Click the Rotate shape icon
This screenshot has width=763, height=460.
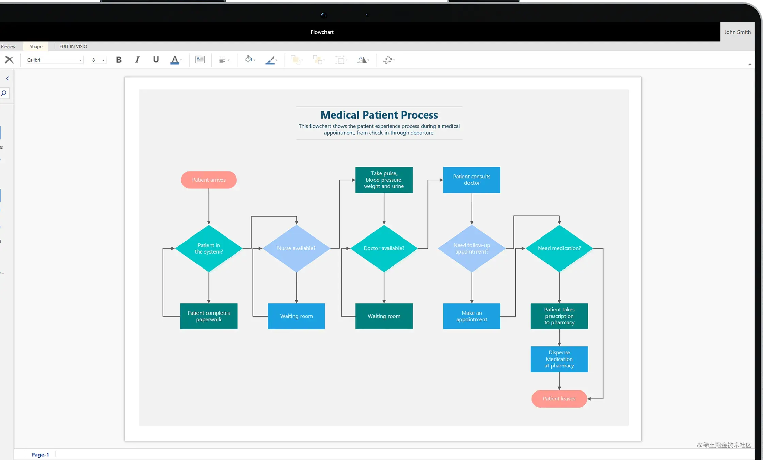pyautogui.click(x=362, y=60)
